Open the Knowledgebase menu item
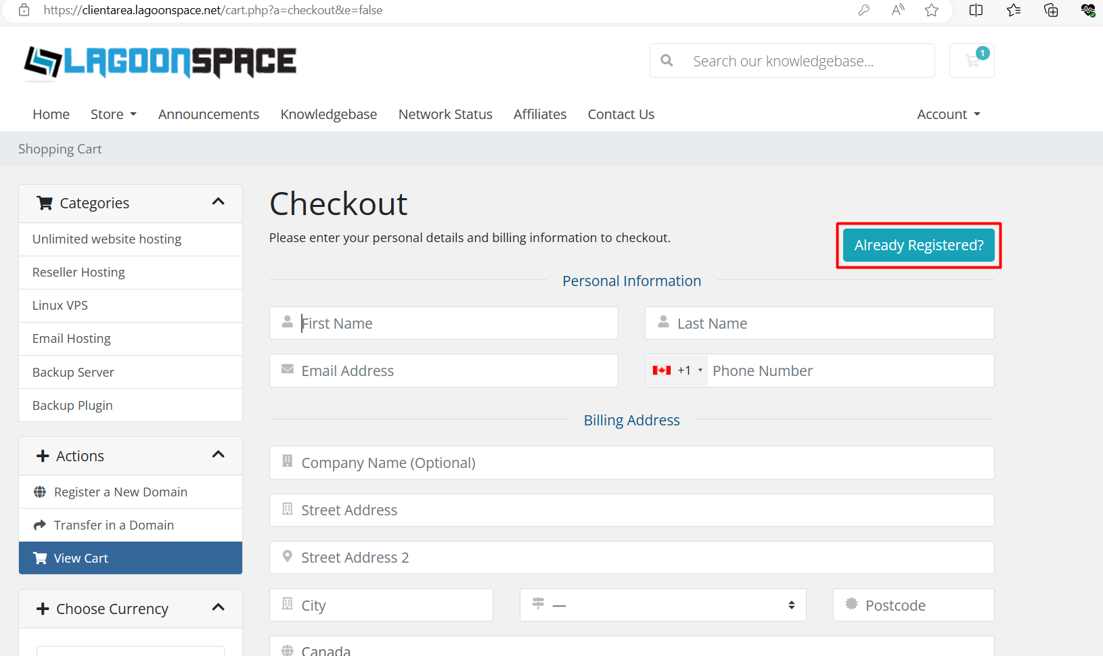Image resolution: width=1103 pixels, height=656 pixels. point(329,114)
